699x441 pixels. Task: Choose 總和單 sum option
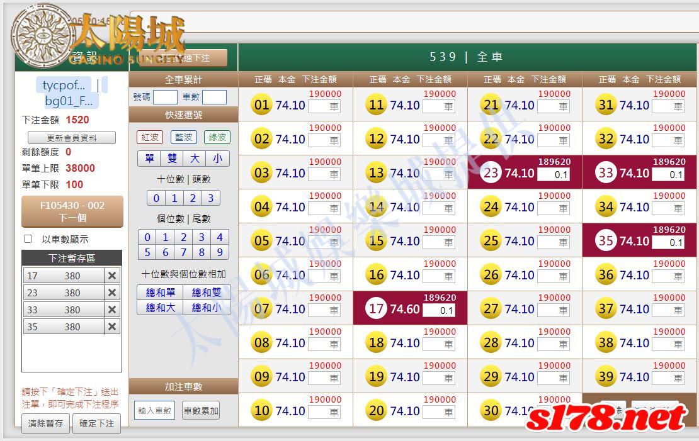pyautogui.click(x=161, y=293)
